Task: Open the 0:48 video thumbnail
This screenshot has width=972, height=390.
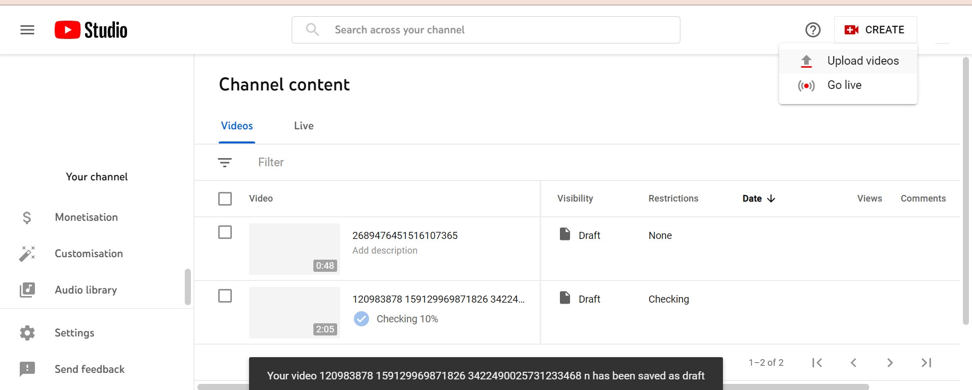Action: tap(295, 249)
